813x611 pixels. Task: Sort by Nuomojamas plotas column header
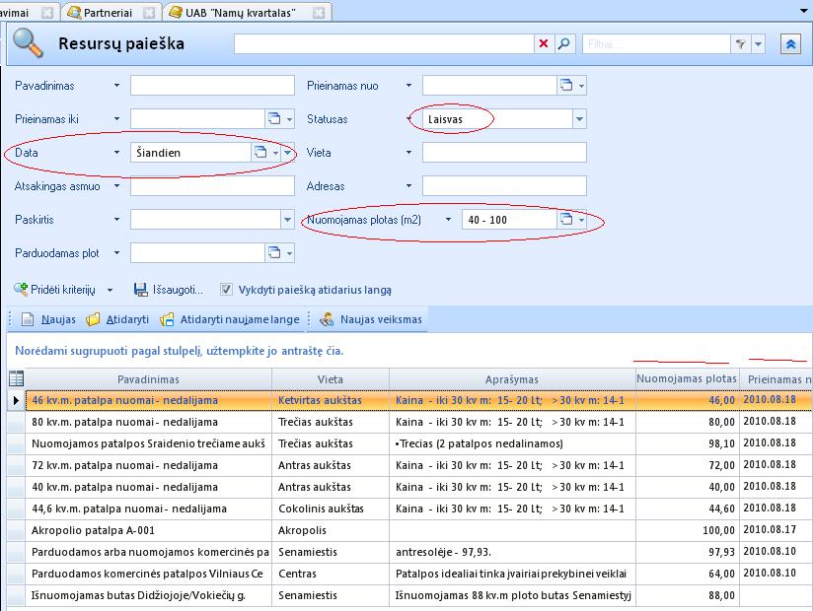pyautogui.click(x=686, y=378)
